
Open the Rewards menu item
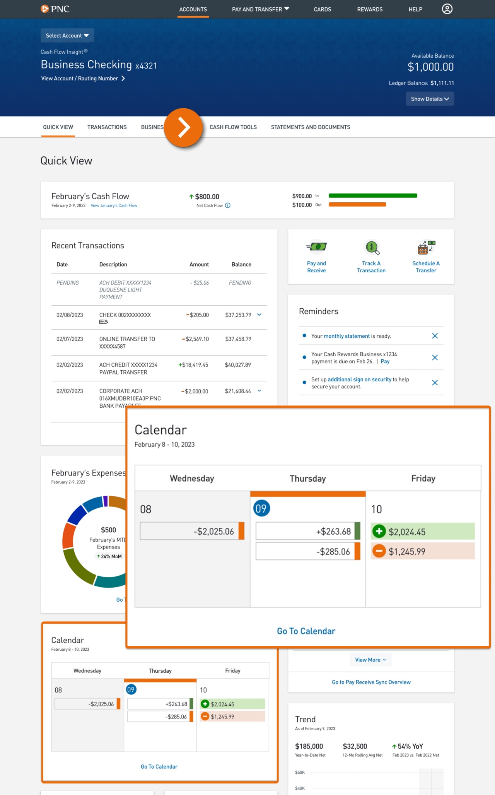pos(370,9)
